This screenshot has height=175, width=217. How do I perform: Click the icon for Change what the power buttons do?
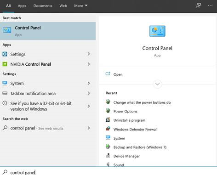pos(108,102)
